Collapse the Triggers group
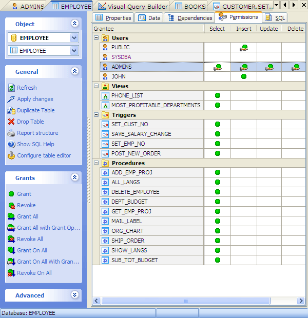This screenshot has width=308, height=318. coord(96,115)
